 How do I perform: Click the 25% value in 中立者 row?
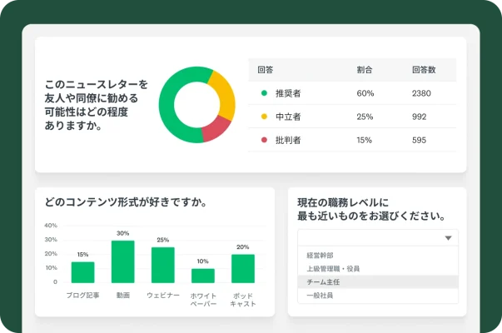point(365,117)
